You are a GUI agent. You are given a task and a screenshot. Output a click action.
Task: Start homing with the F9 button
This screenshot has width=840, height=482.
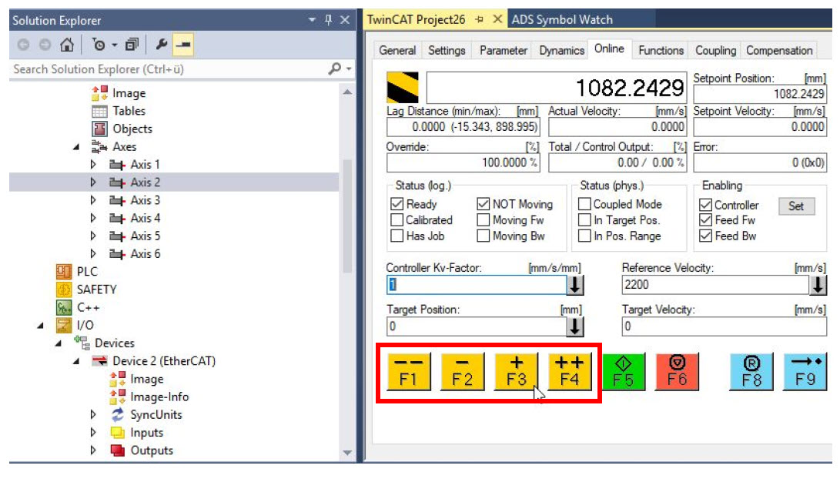(x=805, y=371)
